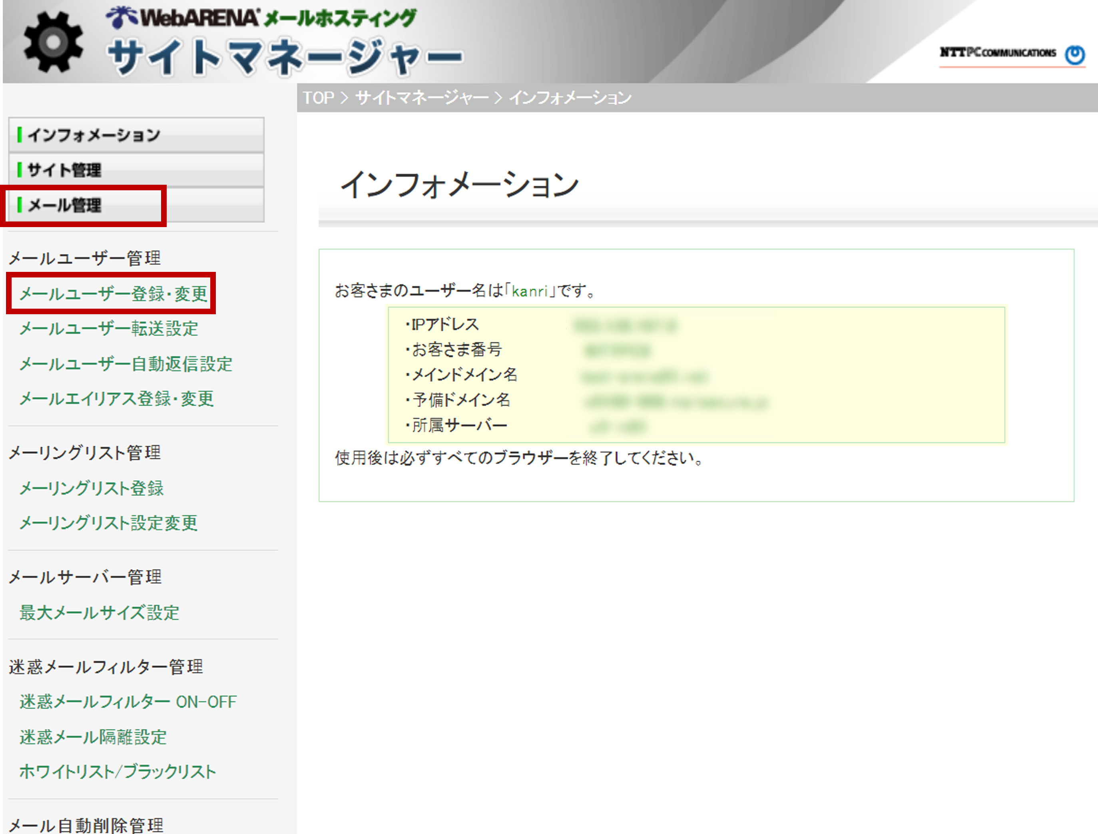Viewport: 1098px width, 834px height.
Task: Click インフォメーション in the breadcrumb
Action: coord(570,98)
